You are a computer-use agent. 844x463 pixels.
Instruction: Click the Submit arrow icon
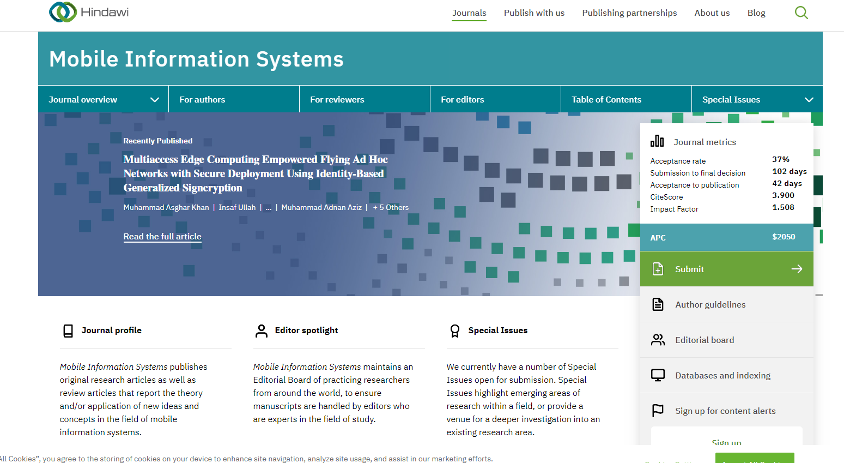click(x=797, y=269)
